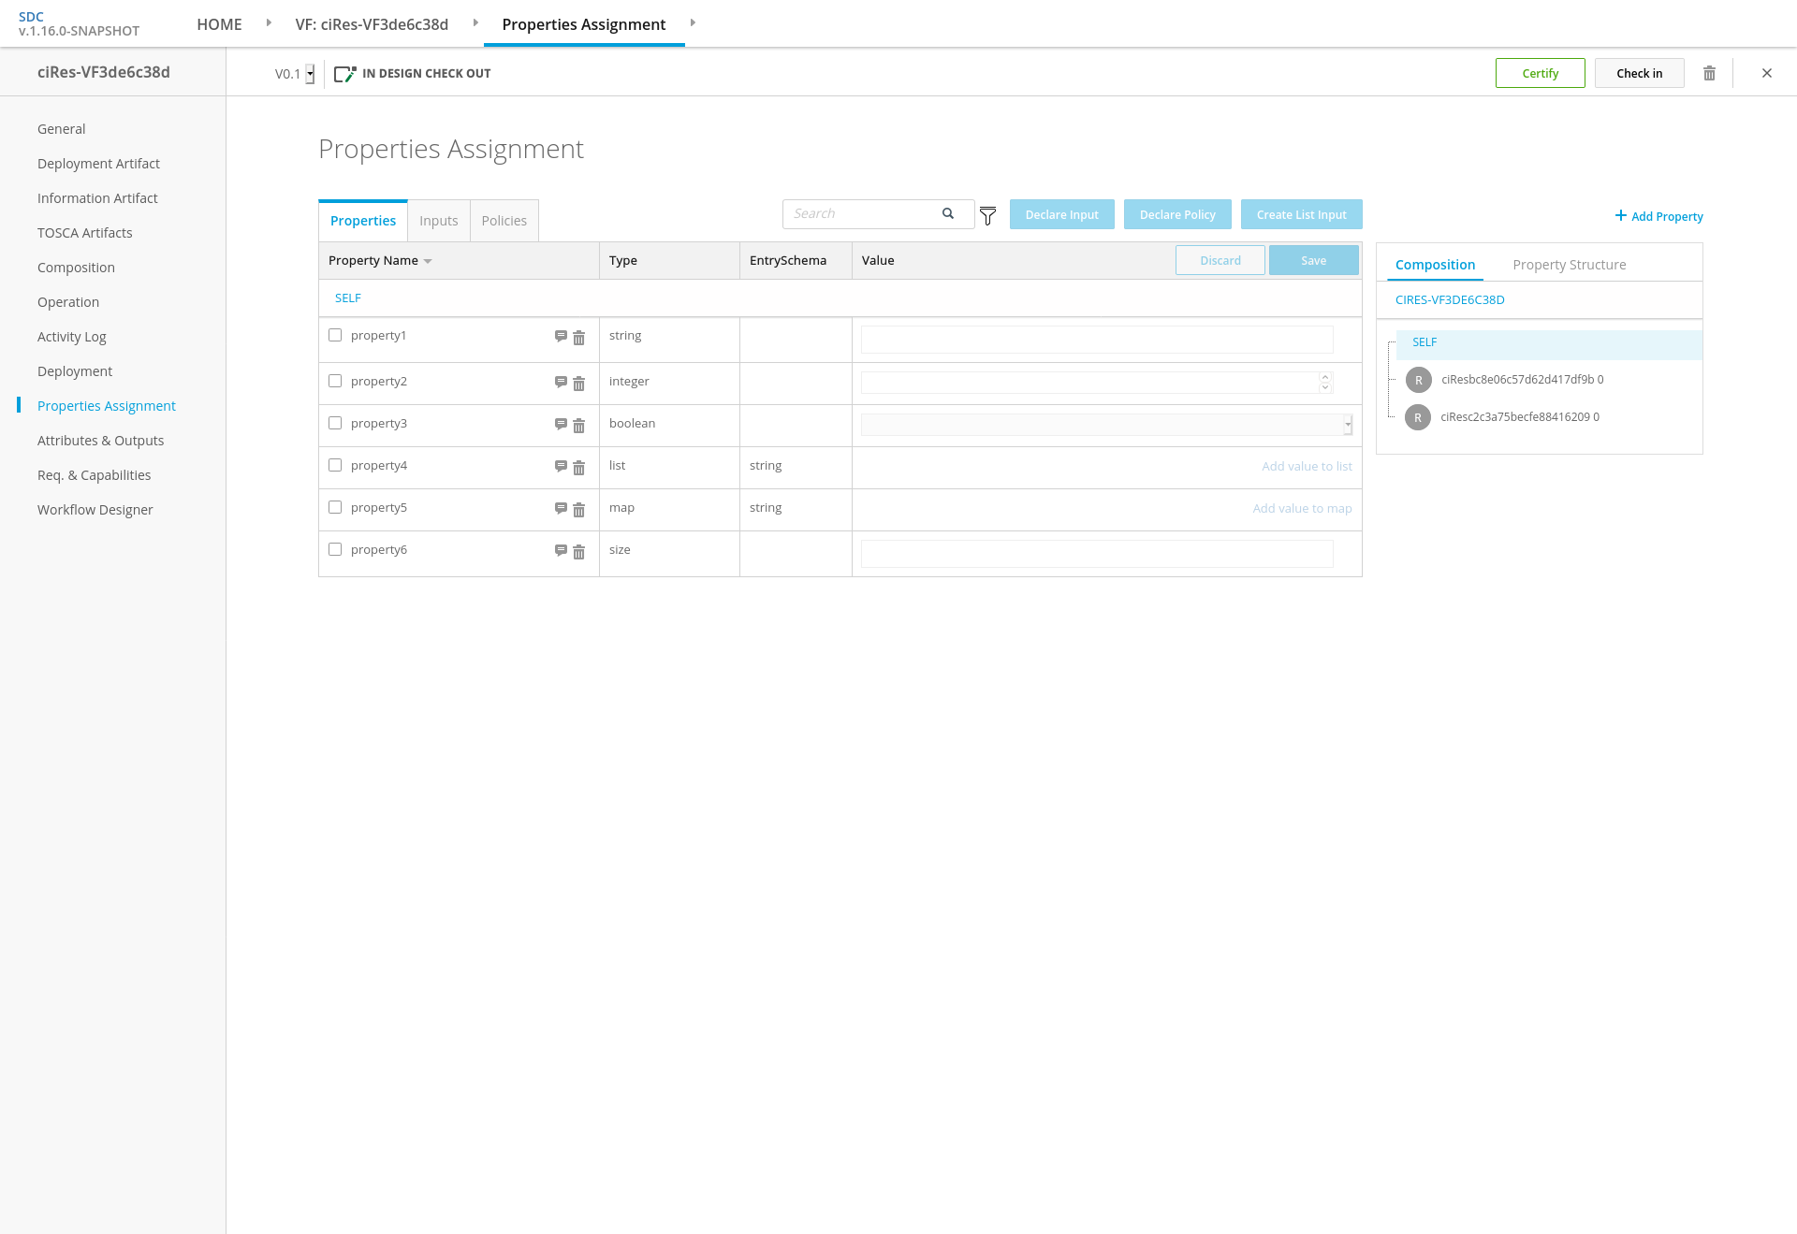Click the top toolbar delete trash icon
The image size is (1797, 1234).
pos(1709,73)
